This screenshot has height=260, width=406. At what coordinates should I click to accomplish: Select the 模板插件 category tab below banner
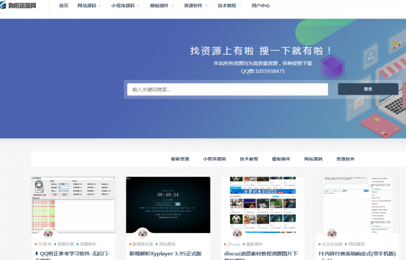point(281,158)
